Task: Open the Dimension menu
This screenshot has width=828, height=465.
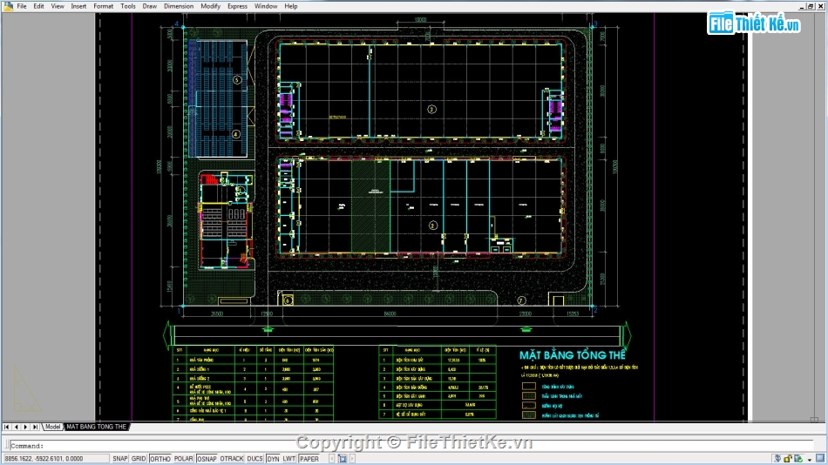Action: (x=179, y=6)
